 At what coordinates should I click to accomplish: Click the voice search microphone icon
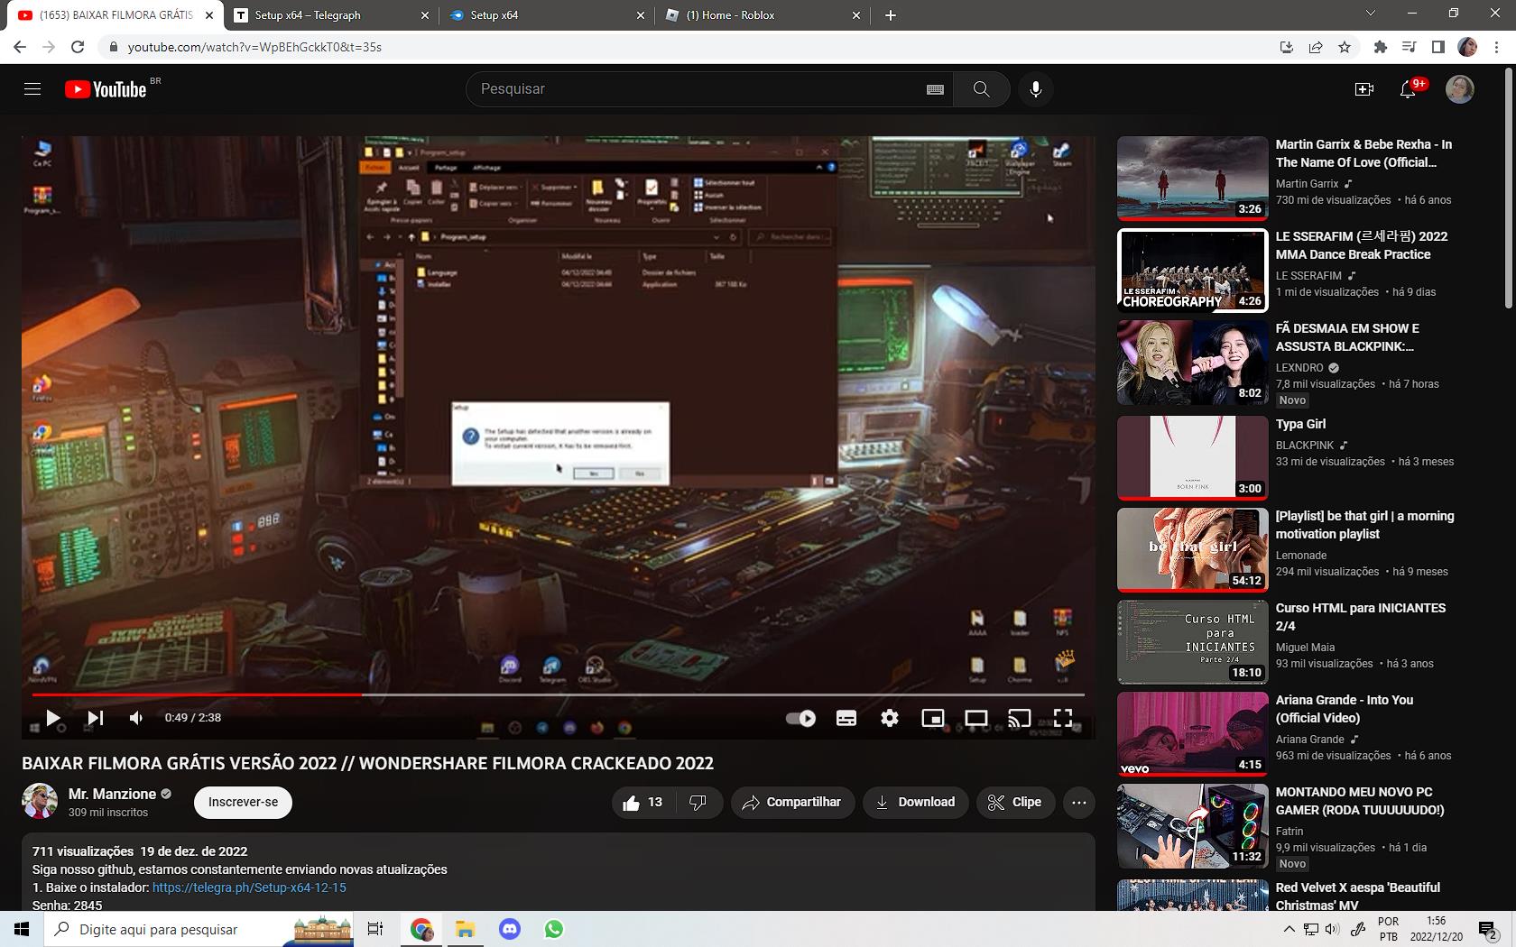coord(1036,88)
